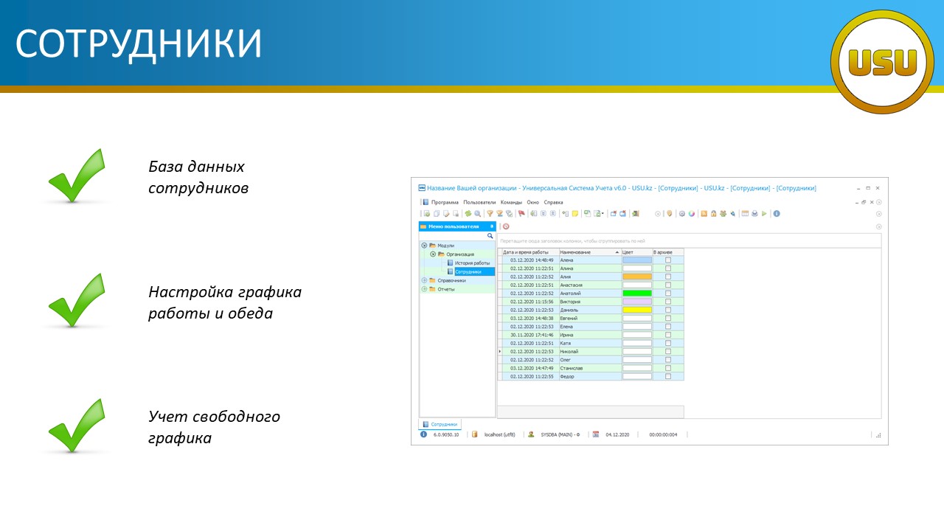
Task: Click the yellow color swatch for Даниэль
Action: 637,310
